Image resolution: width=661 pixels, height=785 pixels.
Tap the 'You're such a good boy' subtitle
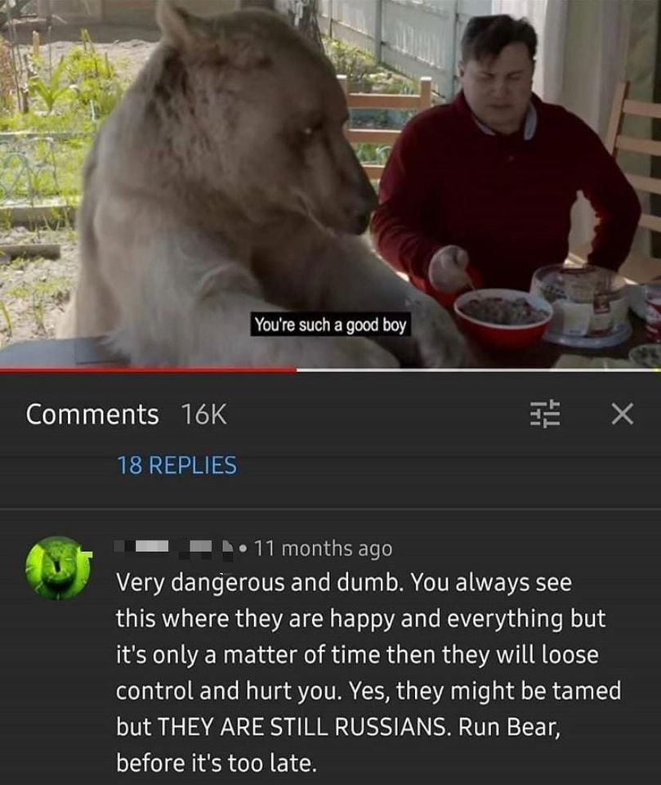point(330,325)
